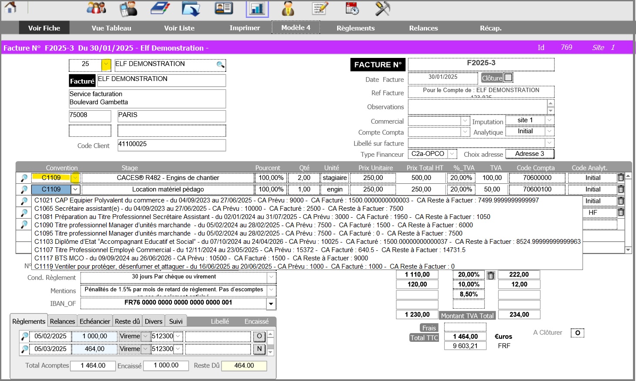Toggle the A Clôturer O box
Image resolution: width=636 pixels, height=381 pixels.
click(x=577, y=333)
